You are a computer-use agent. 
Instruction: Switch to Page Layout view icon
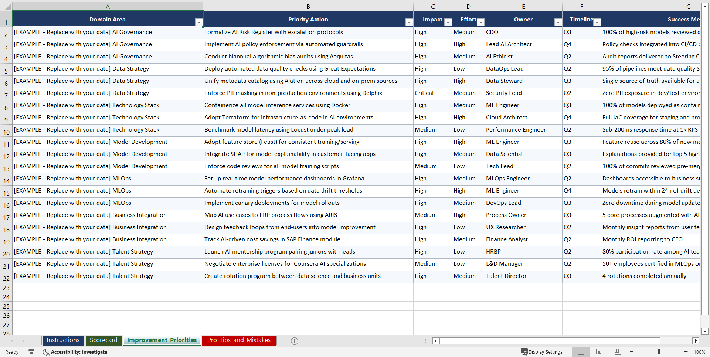click(x=599, y=351)
